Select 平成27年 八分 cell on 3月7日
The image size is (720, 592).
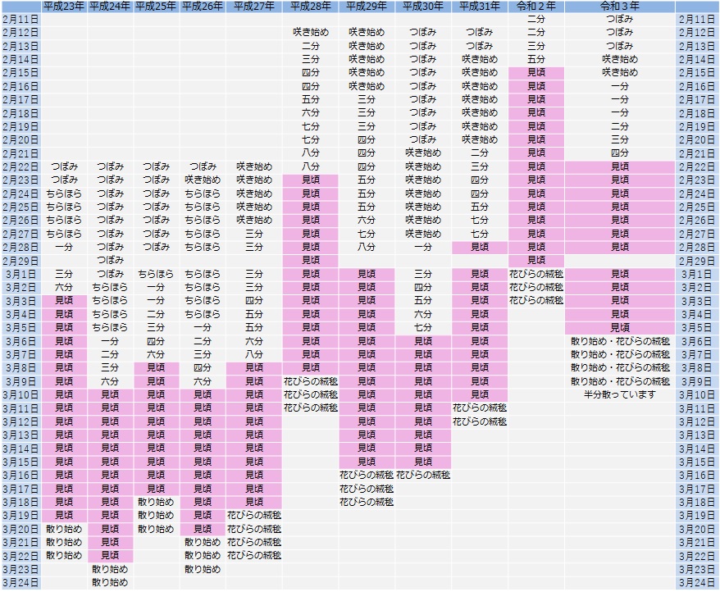tap(254, 354)
